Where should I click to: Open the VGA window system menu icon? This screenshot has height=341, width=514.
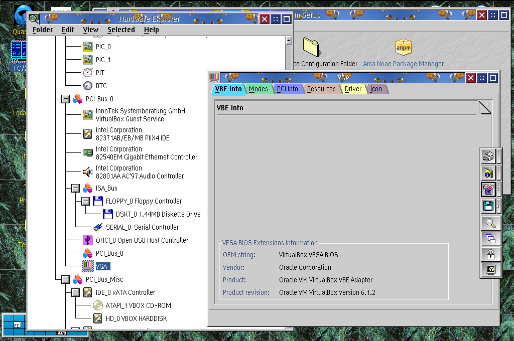pos(214,78)
